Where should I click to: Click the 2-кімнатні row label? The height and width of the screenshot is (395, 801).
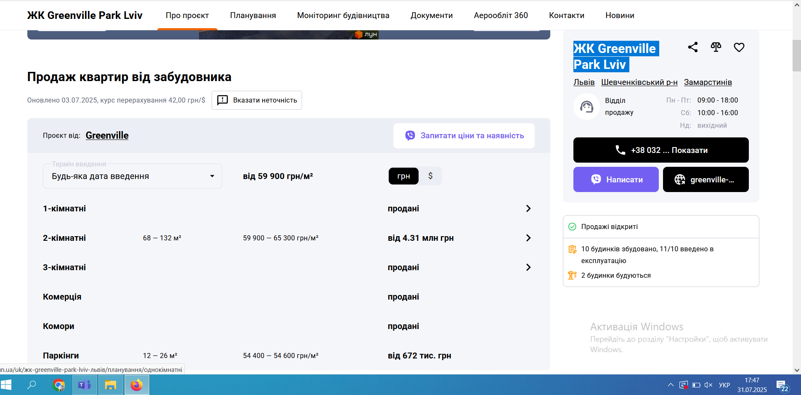(x=64, y=238)
